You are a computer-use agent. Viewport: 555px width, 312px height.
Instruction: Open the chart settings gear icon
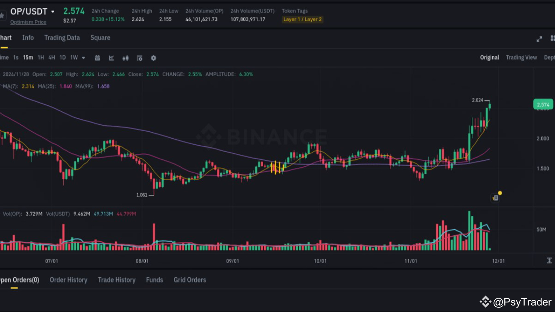pyautogui.click(x=153, y=58)
